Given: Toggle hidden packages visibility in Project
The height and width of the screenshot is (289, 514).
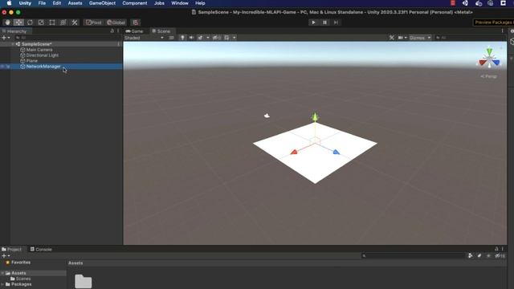Looking at the screenshot, I should click(500, 255).
